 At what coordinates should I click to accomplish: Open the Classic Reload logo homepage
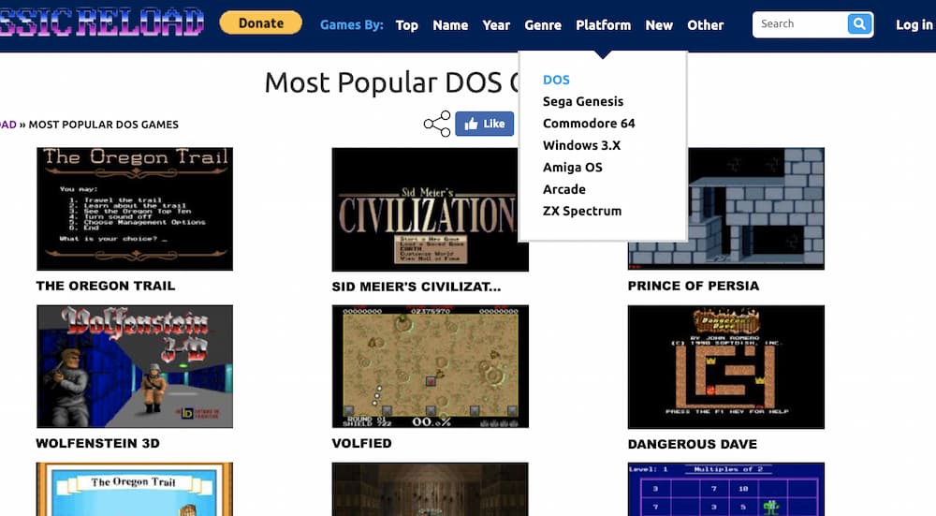[x=101, y=22]
